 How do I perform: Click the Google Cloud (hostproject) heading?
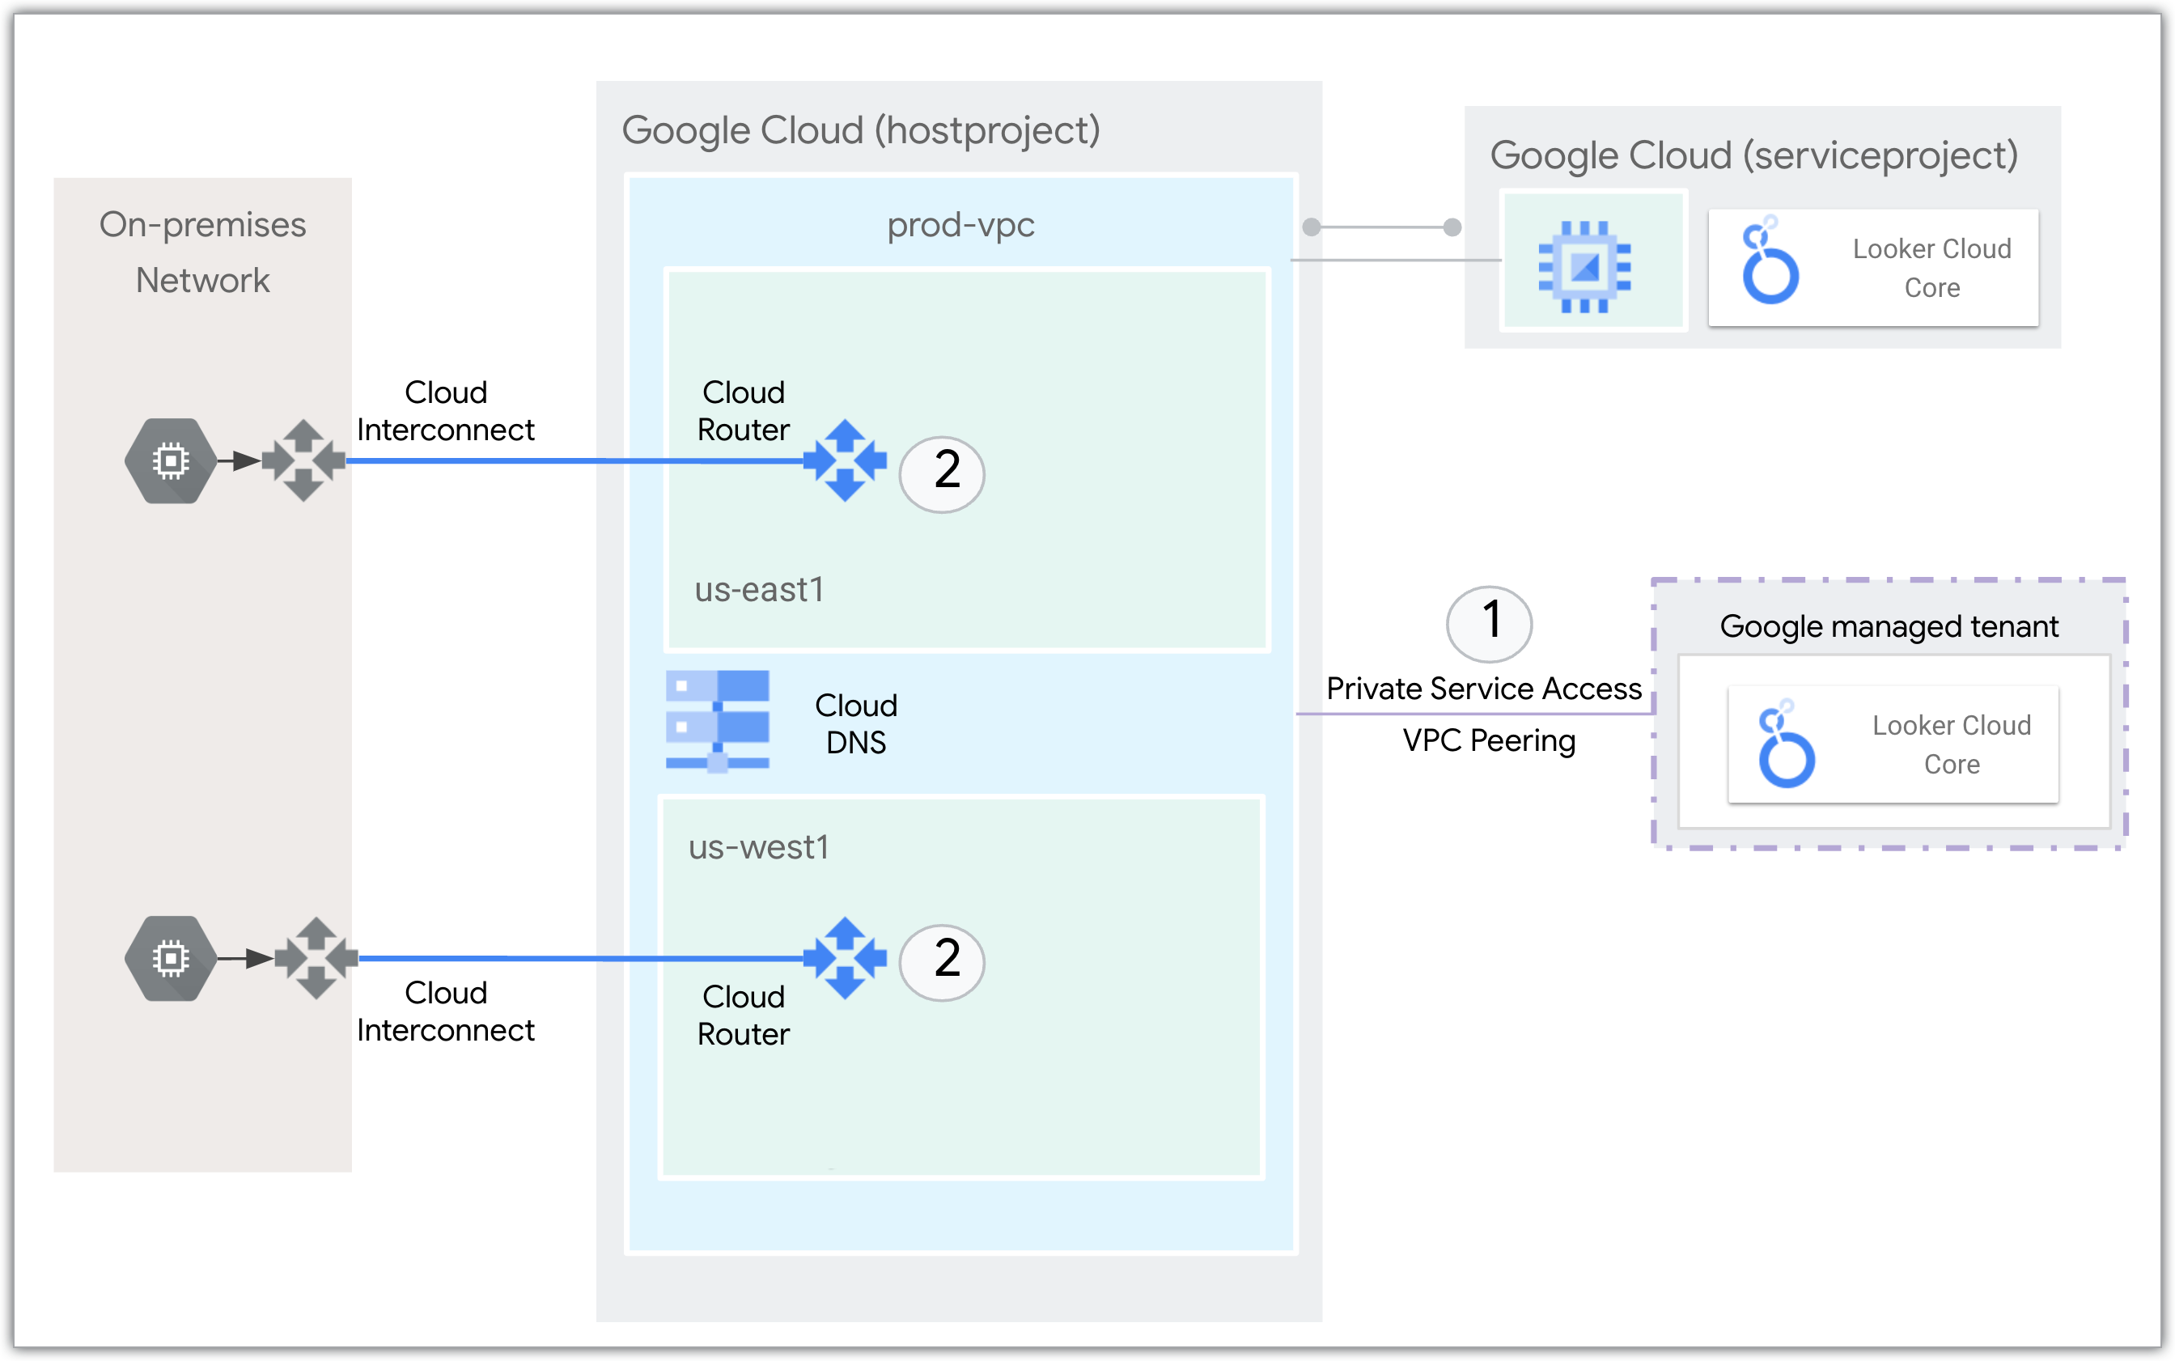pyautogui.click(x=860, y=130)
